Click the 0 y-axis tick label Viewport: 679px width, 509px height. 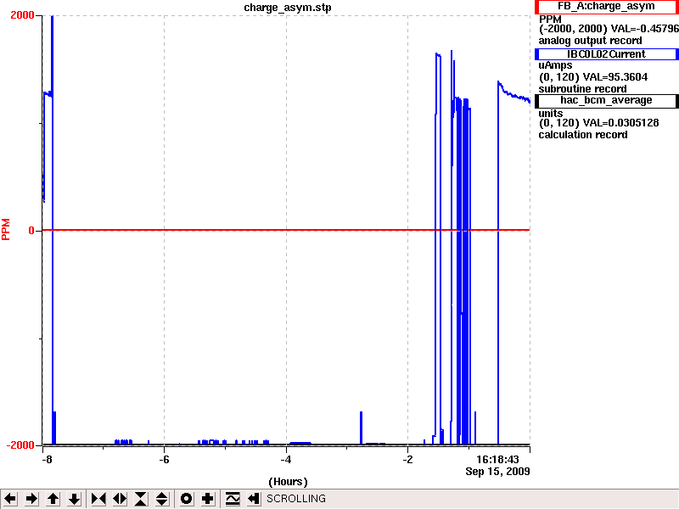tap(31, 231)
